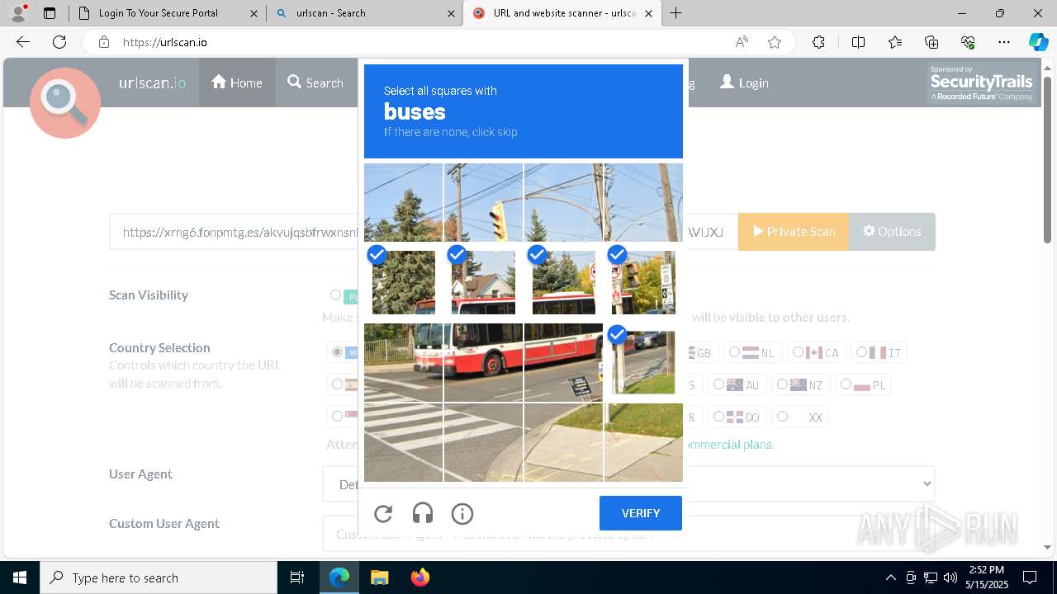Select the XX country radio button
1057x594 pixels.
pyautogui.click(x=782, y=417)
